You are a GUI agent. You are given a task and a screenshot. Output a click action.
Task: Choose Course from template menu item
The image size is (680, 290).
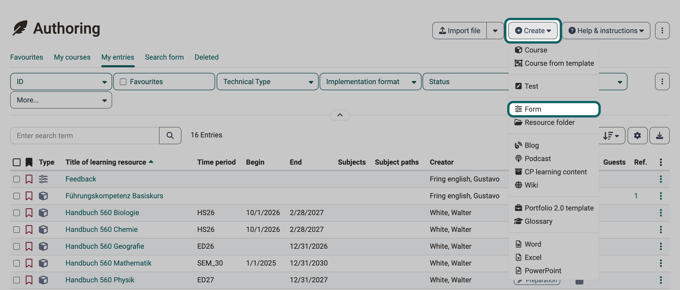point(554,63)
